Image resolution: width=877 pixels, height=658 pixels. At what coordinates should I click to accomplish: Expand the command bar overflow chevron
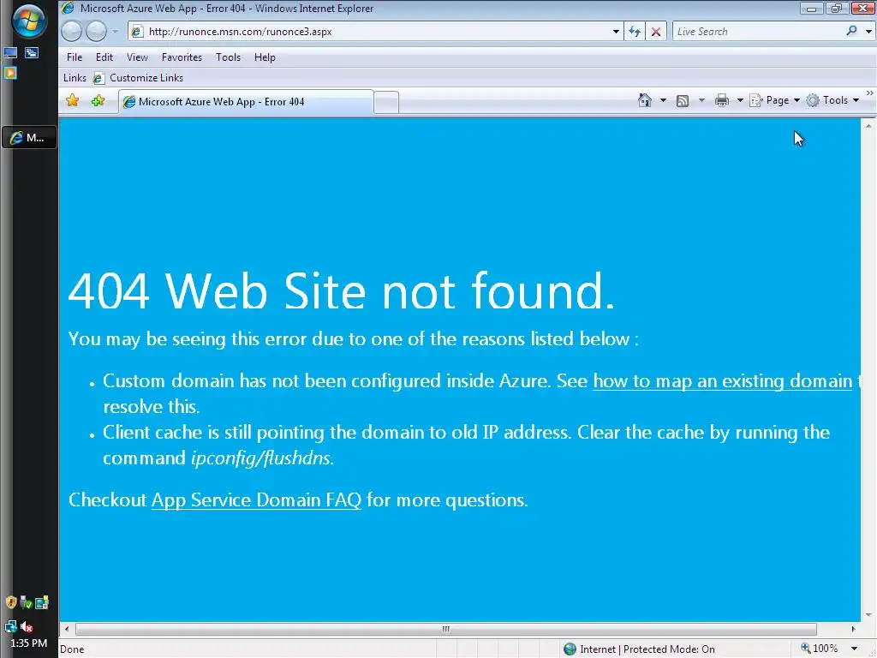pos(870,93)
